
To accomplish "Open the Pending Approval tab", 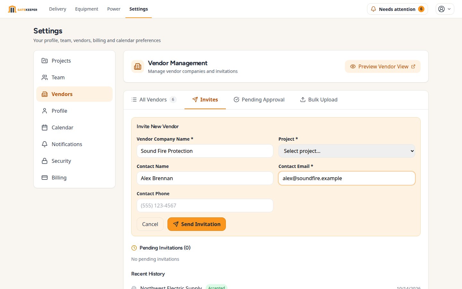I will coord(259,100).
